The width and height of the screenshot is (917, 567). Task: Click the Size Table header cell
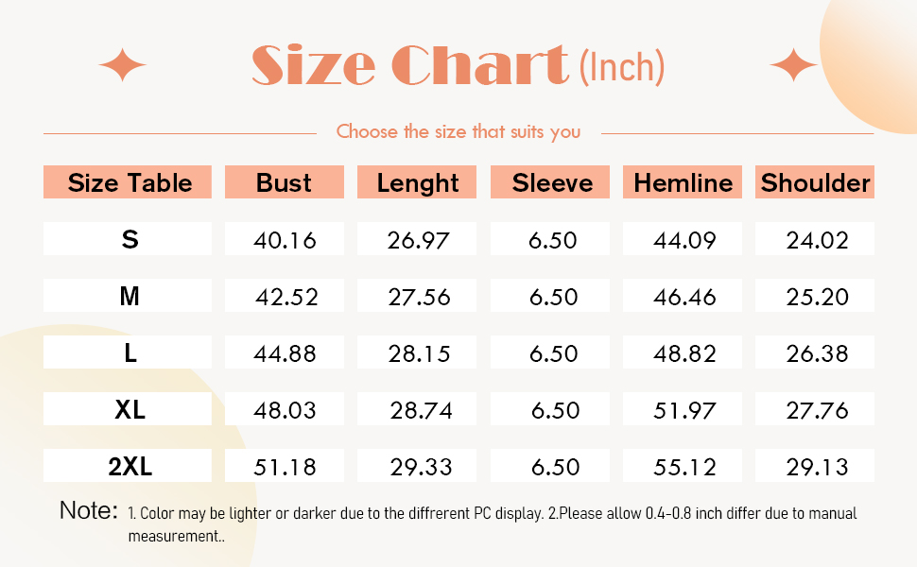click(x=130, y=182)
